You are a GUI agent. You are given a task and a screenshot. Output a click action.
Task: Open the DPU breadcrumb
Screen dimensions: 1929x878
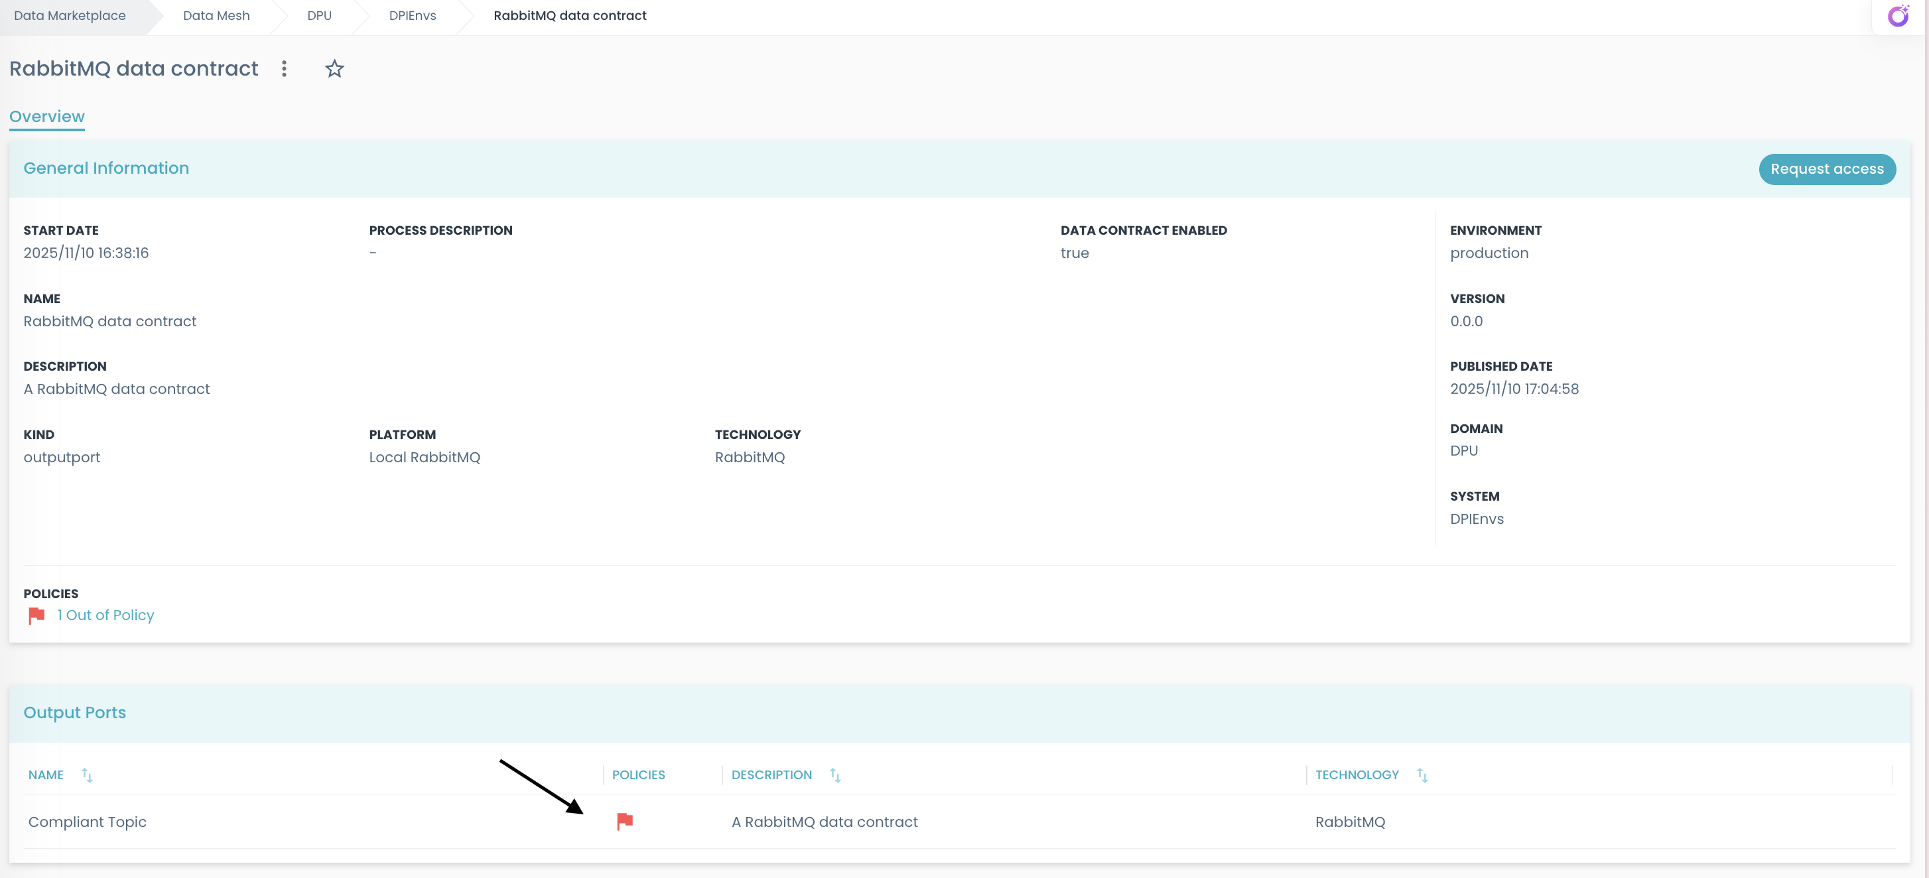[320, 15]
